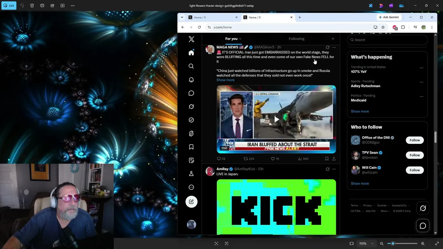443x249 pixels.
Task: Open the Clipchamp icon in Photos title bar
Action: [391, 6]
